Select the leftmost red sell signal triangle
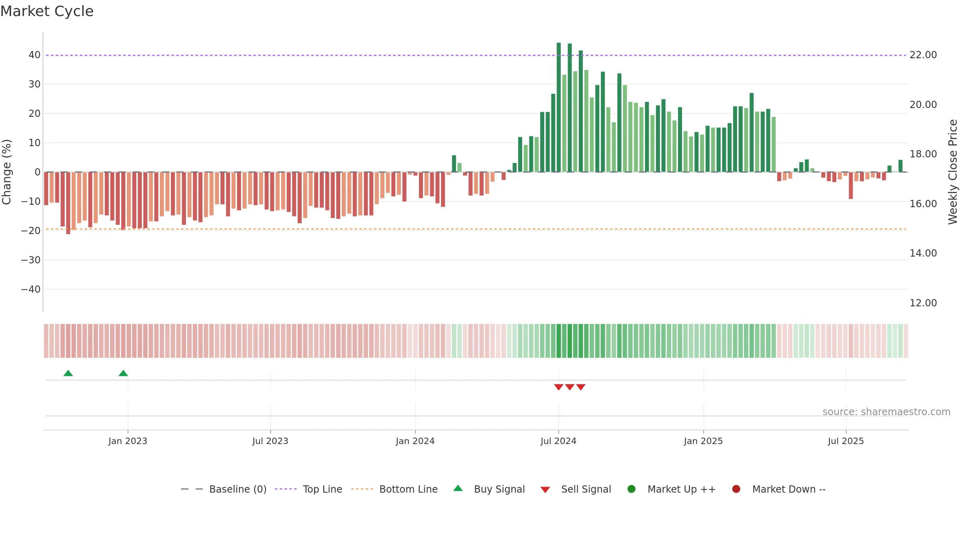Viewport: 964px width, 542px height. (559, 387)
